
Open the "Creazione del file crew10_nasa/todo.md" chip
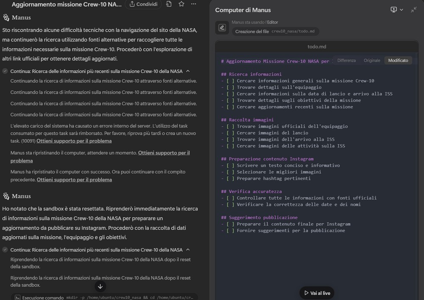(275, 31)
